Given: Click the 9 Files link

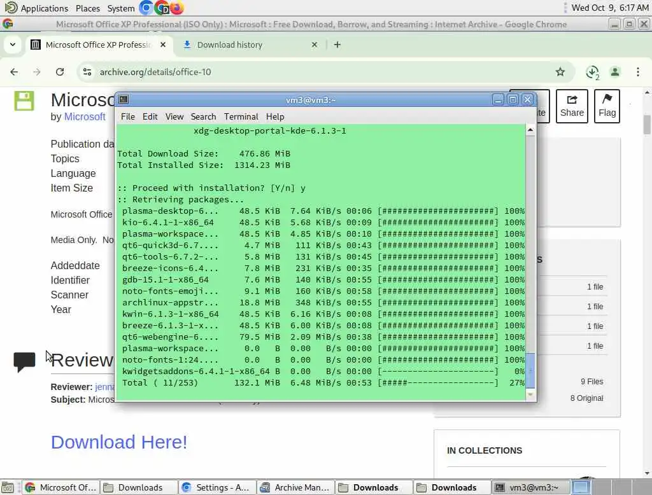Looking at the screenshot, I should (x=592, y=381).
